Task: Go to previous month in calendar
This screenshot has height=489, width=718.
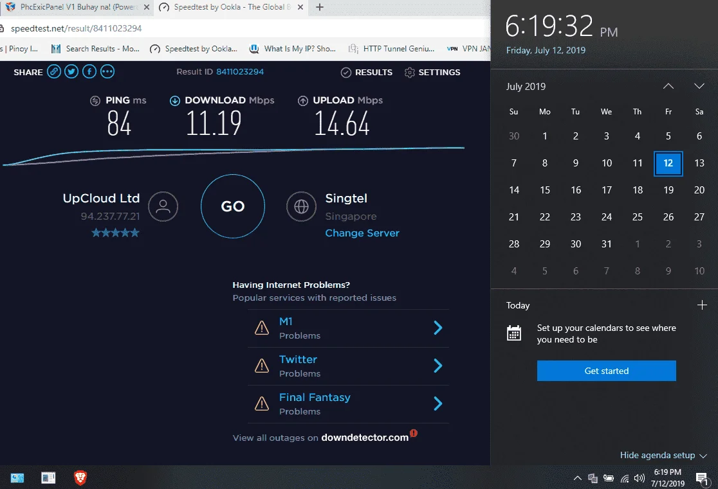Action: click(668, 86)
